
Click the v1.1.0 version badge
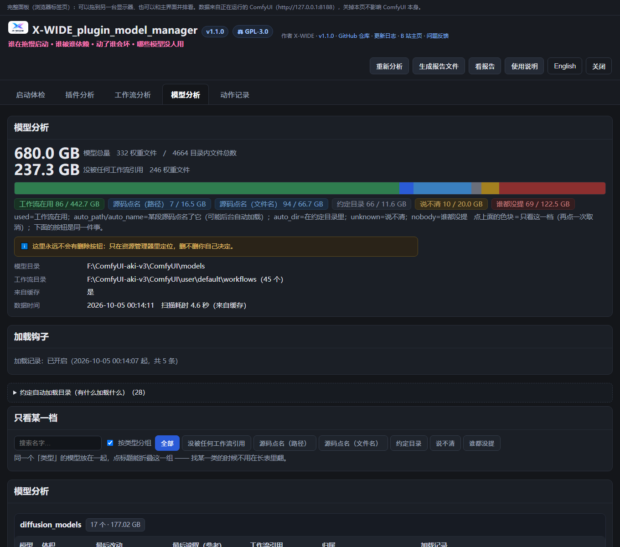[215, 31]
